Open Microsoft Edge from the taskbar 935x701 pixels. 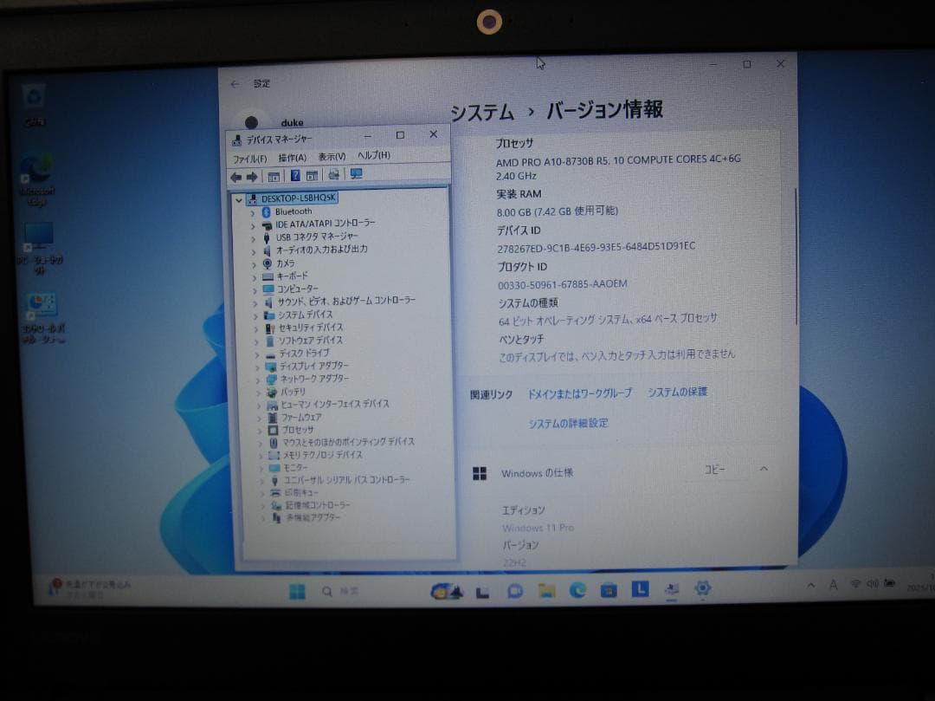579,590
